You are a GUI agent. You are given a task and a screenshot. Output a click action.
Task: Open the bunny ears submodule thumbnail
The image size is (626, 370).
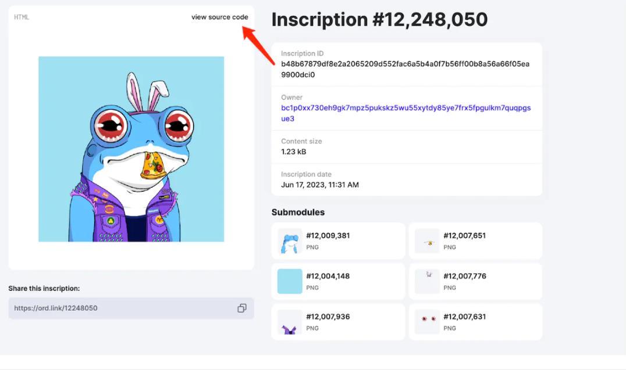[427, 281]
